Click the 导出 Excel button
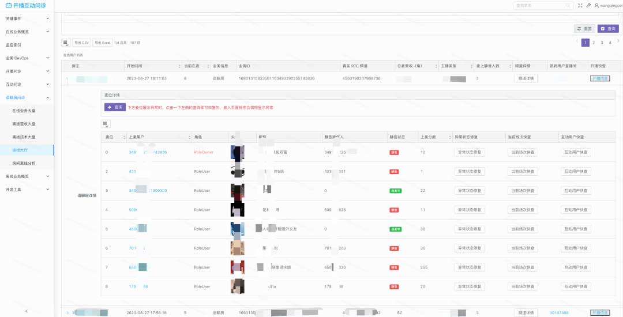The width and height of the screenshot is (623, 317). pyautogui.click(x=103, y=43)
